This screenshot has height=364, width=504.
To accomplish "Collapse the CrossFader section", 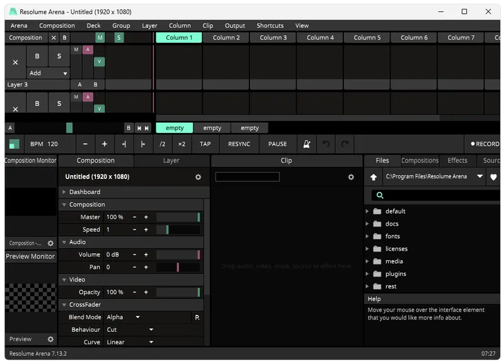I will 64,305.
